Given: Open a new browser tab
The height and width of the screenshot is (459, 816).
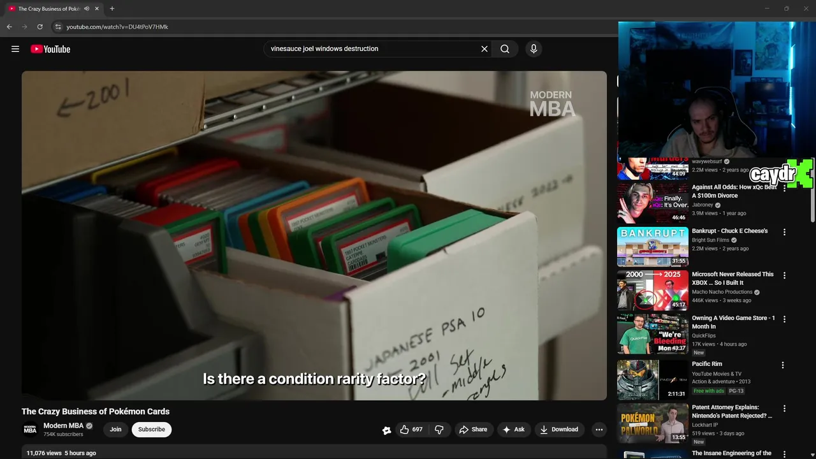Looking at the screenshot, I should (112, 9).
